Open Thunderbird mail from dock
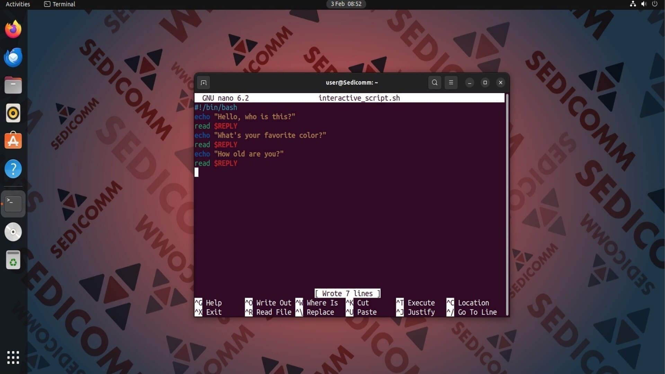The width and height of the screenshot is (665, 374). [13, 57]
